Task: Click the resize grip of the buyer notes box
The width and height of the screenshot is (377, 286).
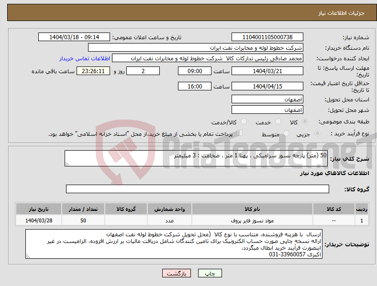Action: pyautogui.click(x=28, y=256)
